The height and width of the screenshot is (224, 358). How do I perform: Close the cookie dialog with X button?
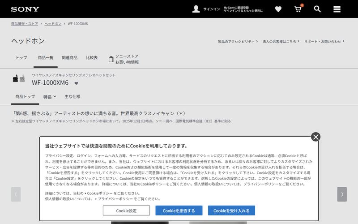tap(316, 137)
